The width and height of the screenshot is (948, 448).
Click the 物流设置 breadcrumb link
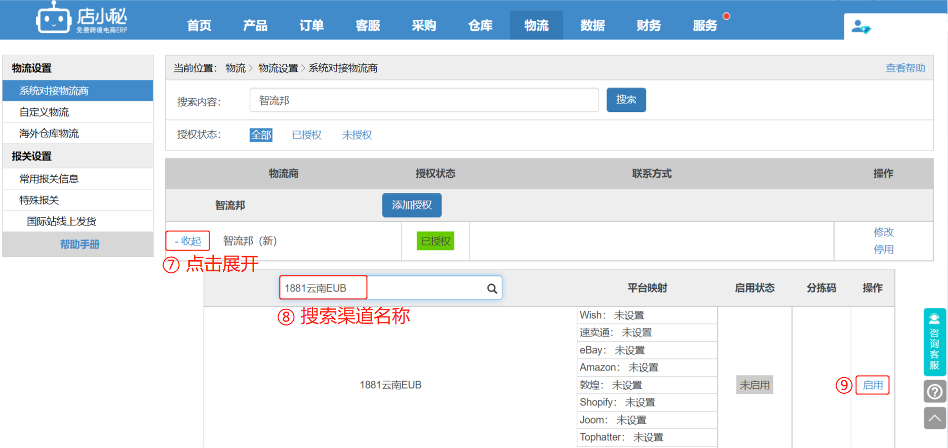(278, 68)
